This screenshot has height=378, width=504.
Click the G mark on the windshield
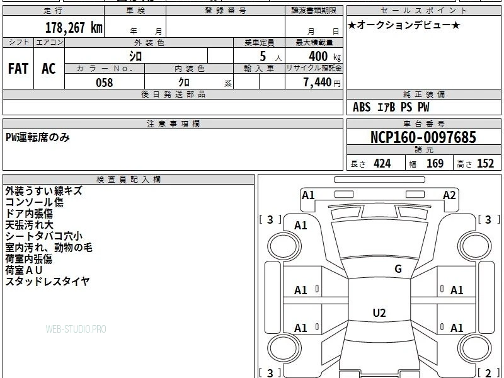pyautogui.click(x=398, y=269)
